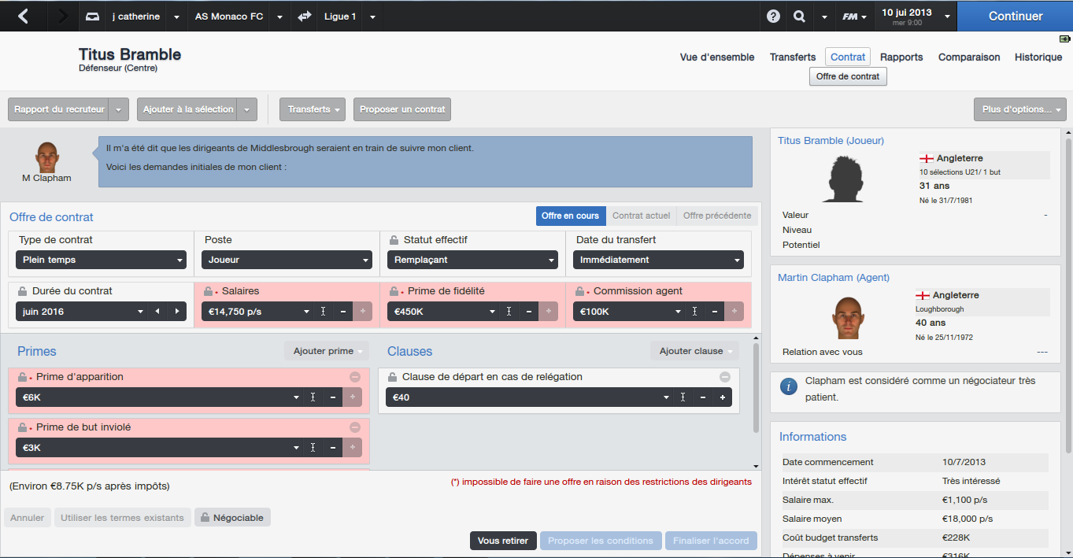Viewport: 1073px width, 558px height.
Task: Toggle the lock on Statut effectif
Action: pos(394,240)
